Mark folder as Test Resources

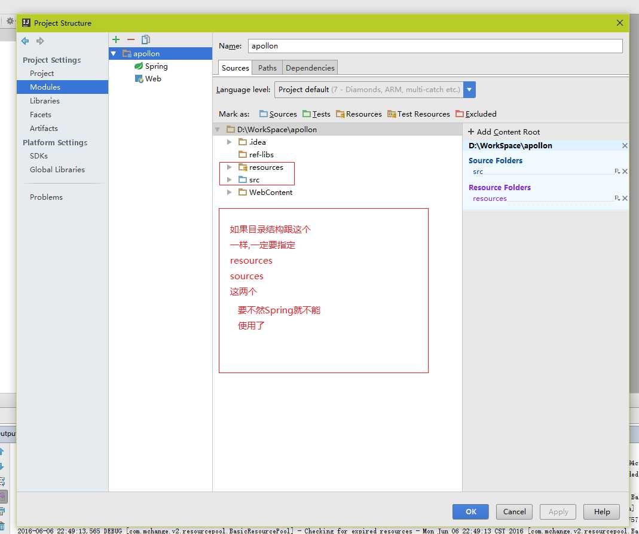[x=418, y=114]
